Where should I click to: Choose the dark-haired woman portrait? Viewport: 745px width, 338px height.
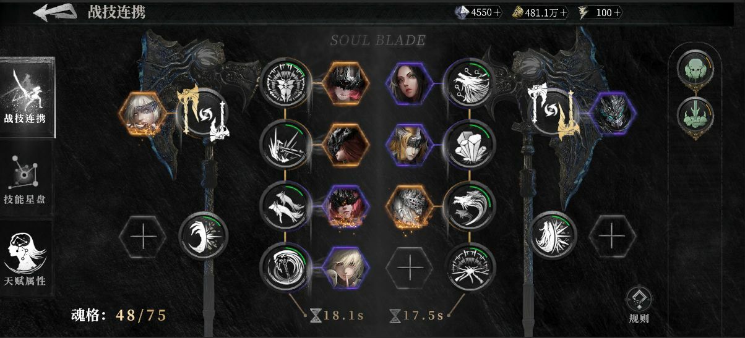tap(409, 83)
